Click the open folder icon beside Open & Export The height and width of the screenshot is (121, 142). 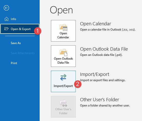click(7, 29)
